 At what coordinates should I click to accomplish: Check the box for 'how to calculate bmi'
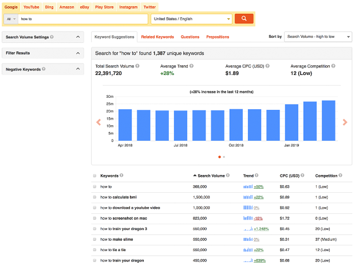[x=94, y=197]
